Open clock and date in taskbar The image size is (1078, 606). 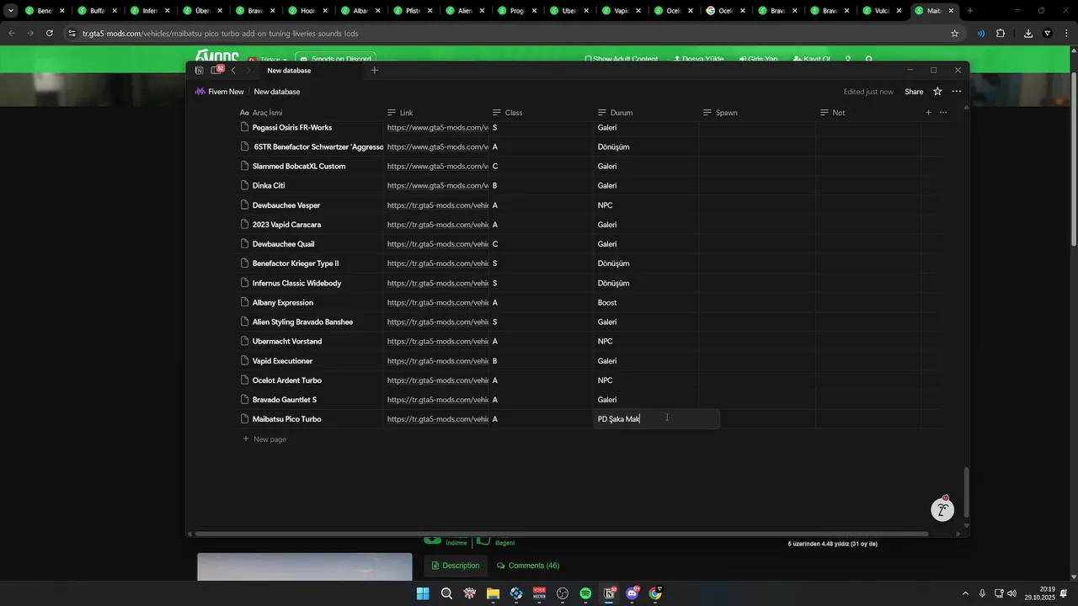pyautogui.click(x=1040, y=593)
